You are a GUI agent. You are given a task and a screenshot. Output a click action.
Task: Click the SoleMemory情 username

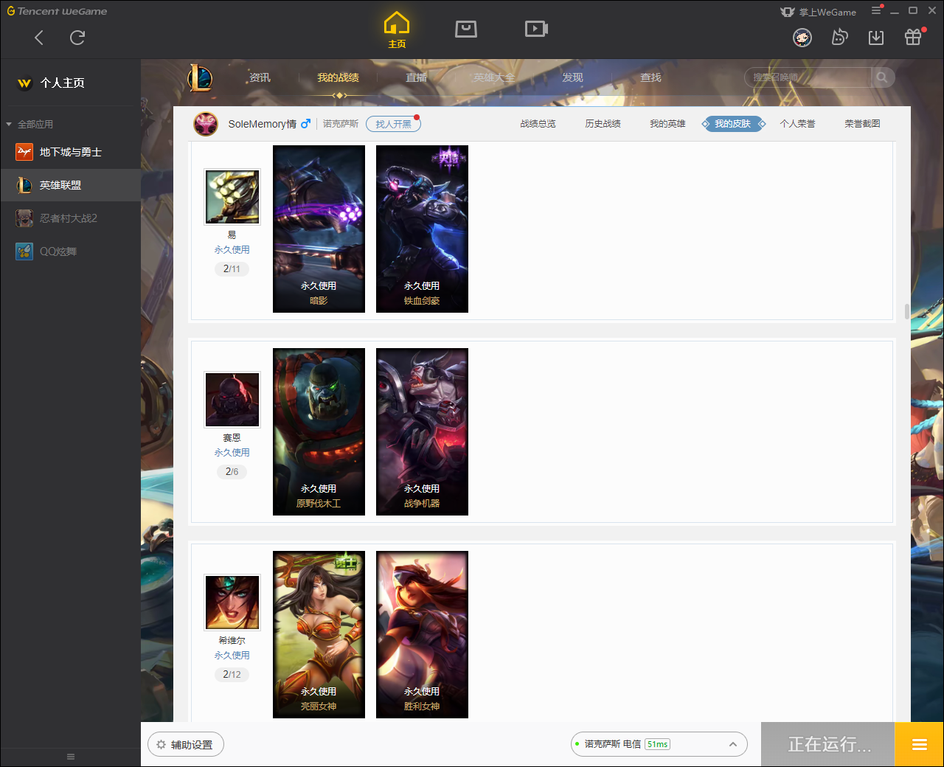262,124
